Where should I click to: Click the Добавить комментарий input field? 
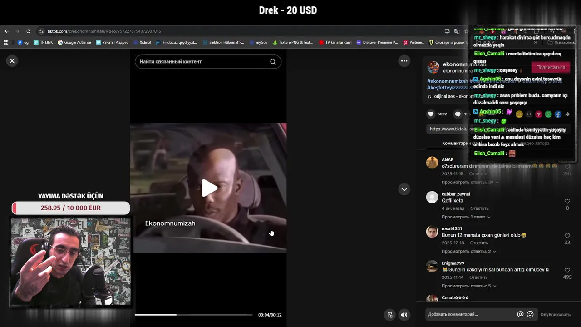[470, 314]
